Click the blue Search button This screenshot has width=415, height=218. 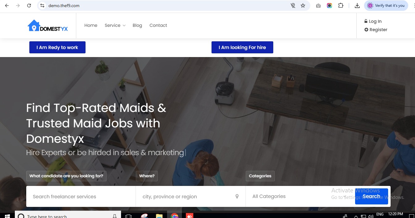pos(371,196)
